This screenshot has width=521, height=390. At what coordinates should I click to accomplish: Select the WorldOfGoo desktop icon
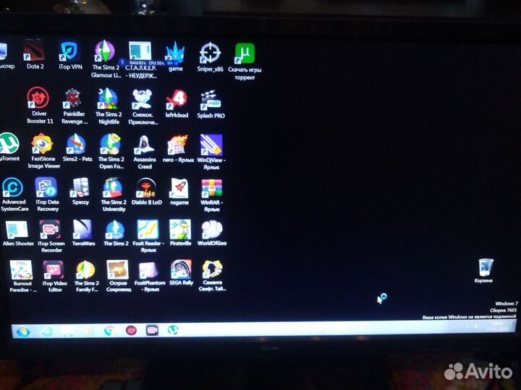211,230
